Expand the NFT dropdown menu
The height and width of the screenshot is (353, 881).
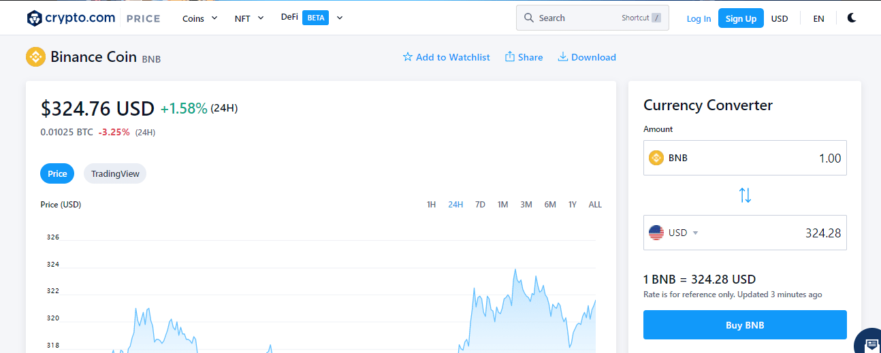tap(249, 18)
